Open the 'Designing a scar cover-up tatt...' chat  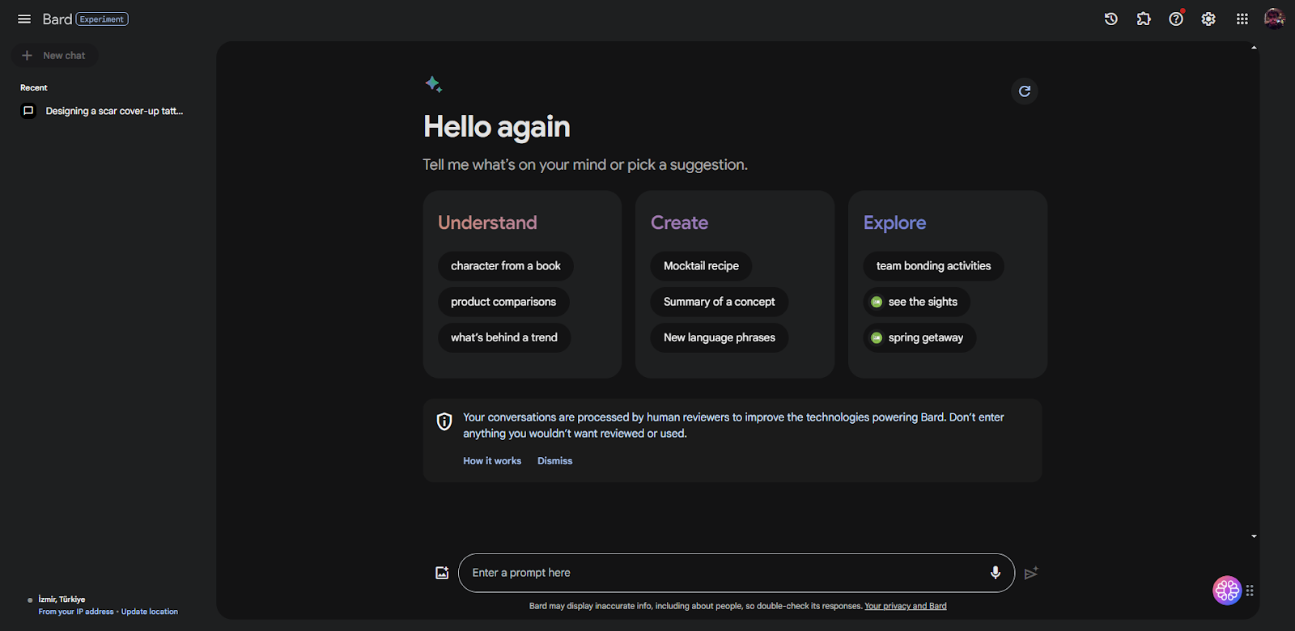pos(114,111)
